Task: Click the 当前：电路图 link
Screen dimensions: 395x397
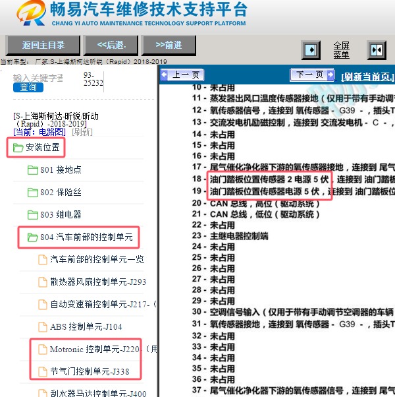Action: (x=39, y=132)
